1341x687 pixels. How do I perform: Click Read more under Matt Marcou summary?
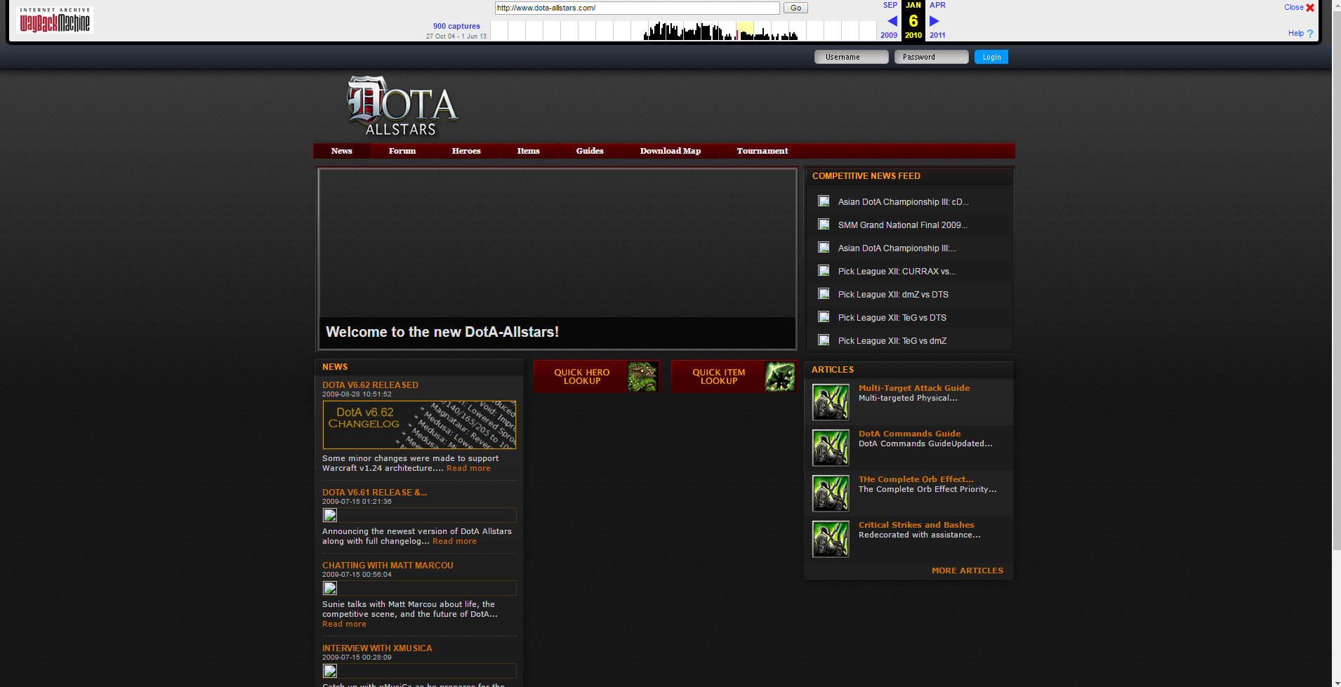click(344, 624)
